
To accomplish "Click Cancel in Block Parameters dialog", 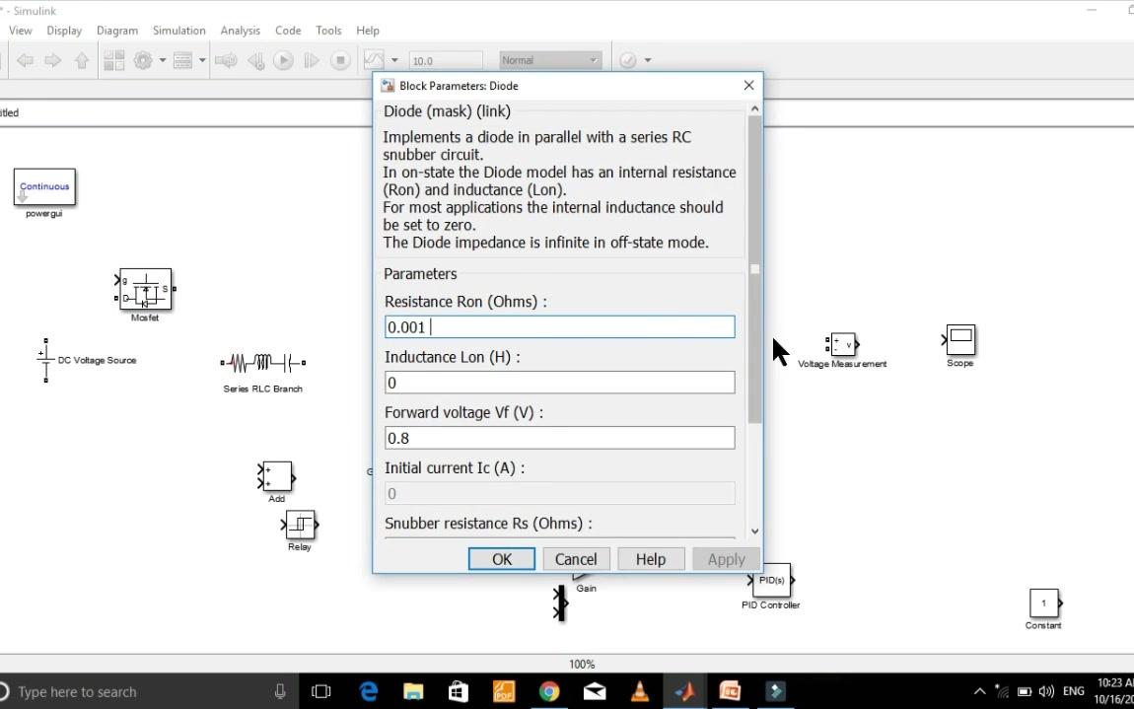I will [576, 559].
